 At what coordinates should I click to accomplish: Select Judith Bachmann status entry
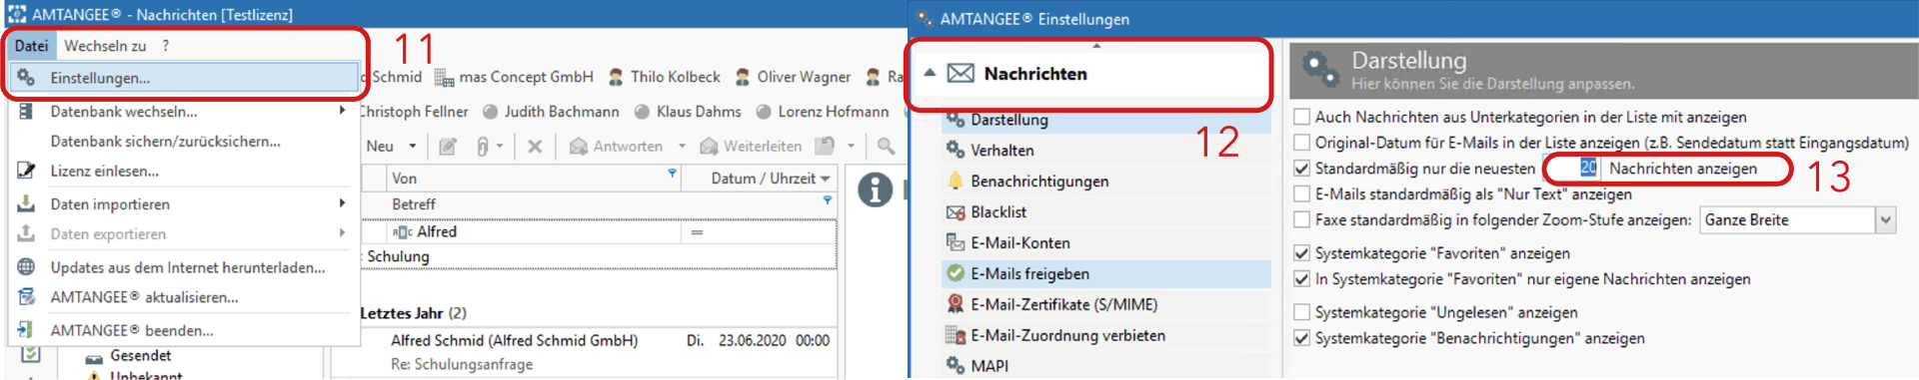551,112
